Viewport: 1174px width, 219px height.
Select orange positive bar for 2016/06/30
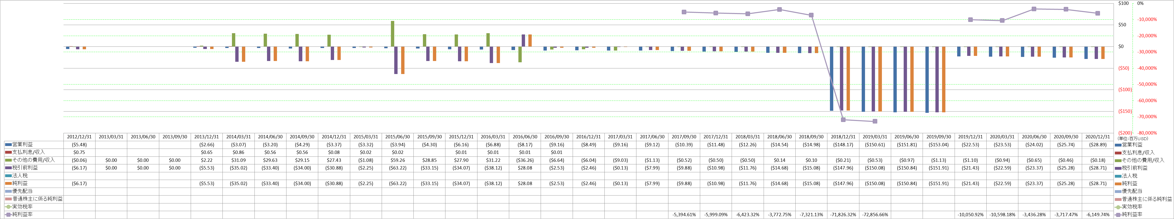click(530, 40)
